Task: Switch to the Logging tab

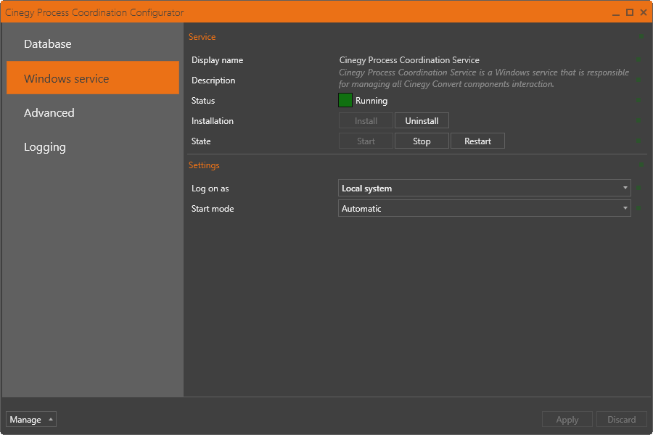Action: click(x=92, y=147)
